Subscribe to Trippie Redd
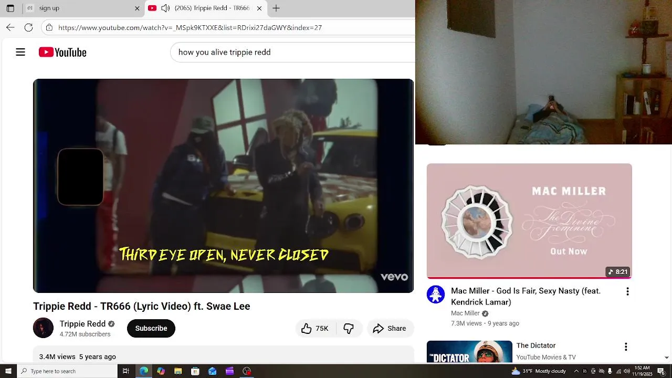The width and height of the screenshot is (672, 378). click(151, 328)
